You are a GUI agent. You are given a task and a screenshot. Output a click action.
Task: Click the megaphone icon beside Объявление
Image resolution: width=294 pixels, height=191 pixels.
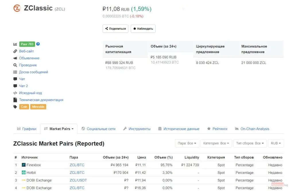(15, 58)
